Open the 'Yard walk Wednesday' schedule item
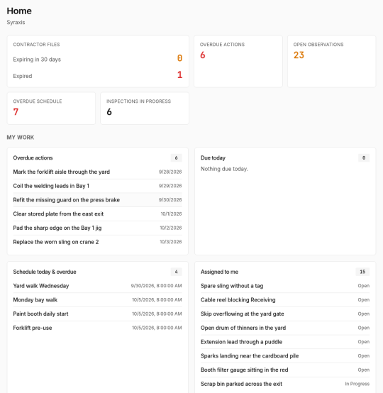 pyautogui.click(x=97, y=286)
